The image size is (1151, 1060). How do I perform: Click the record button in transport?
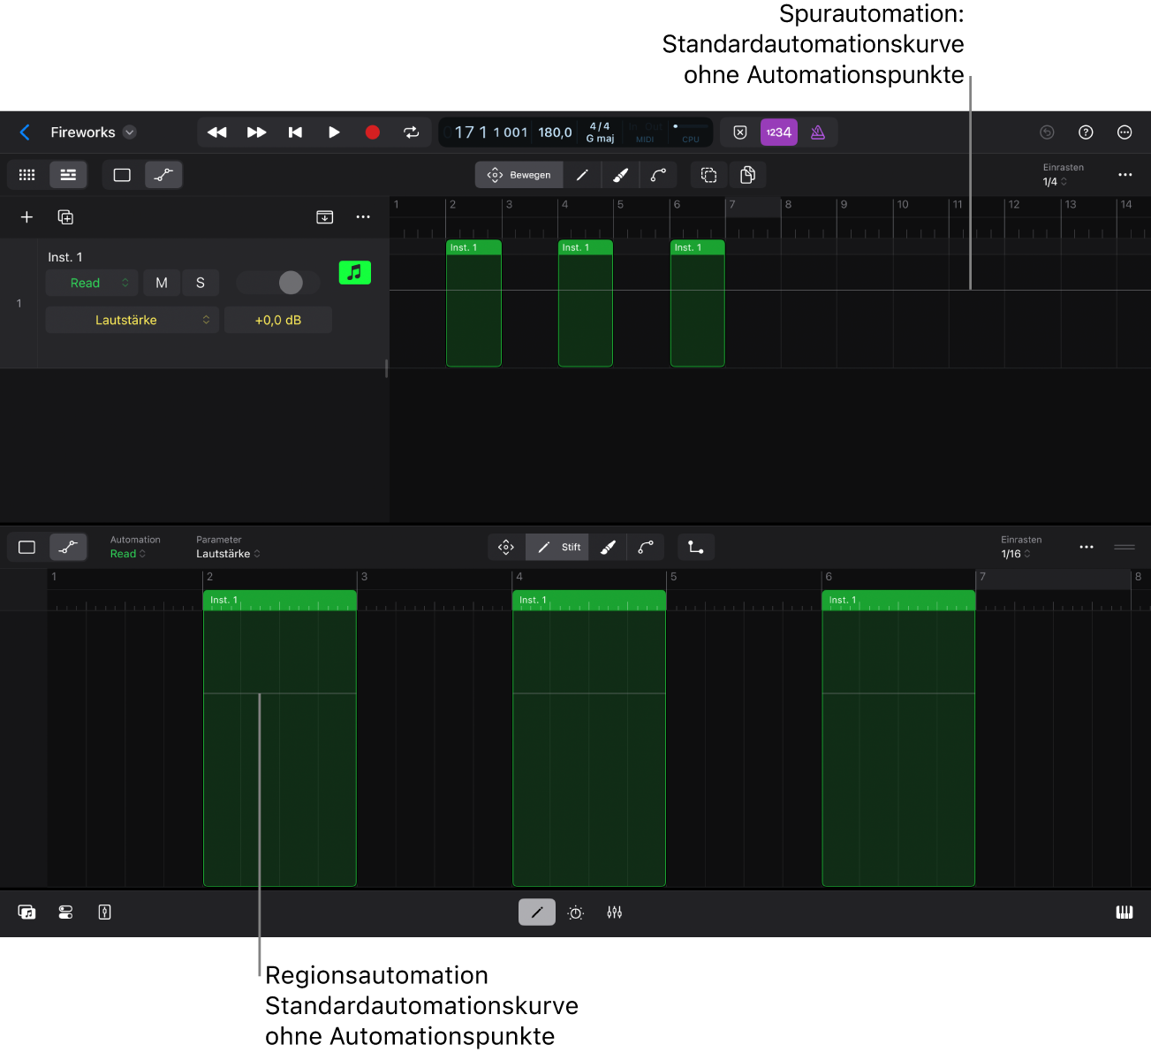pyautogui.click(x=372, y=132)
